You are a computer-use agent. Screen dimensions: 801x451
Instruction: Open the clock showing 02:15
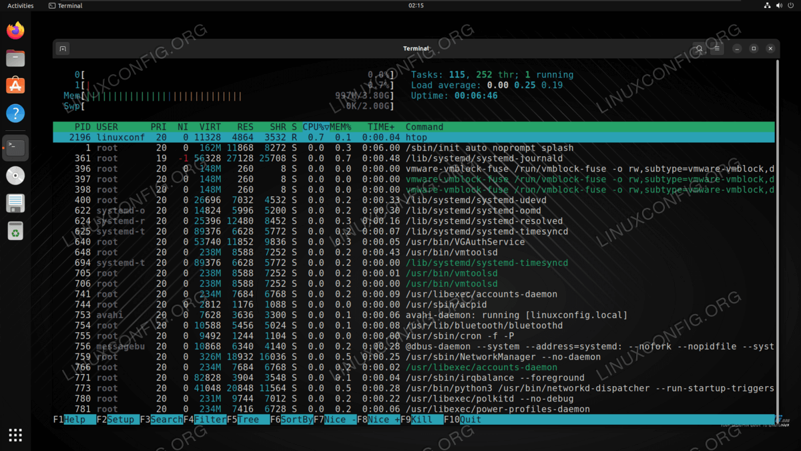coord(416,5)
